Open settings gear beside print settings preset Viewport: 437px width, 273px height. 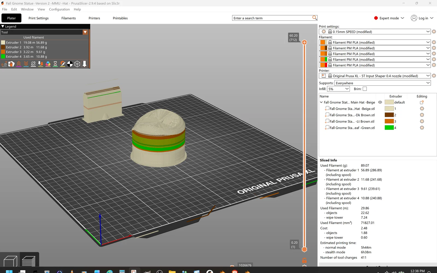[434, 32]
